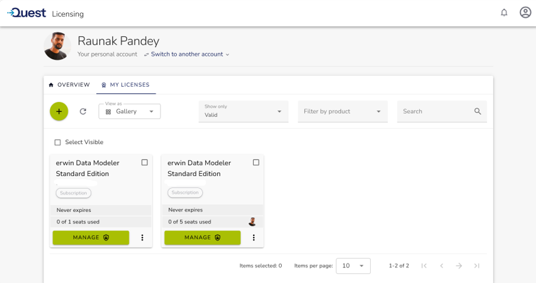Viewport: 536px width, 283px height.
Task: Click the user avatar on the 5-seat card
Action: pos(252,222)
